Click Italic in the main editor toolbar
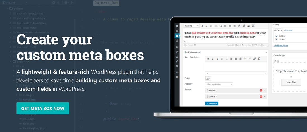Screen dimensions: 307x132 207,26
